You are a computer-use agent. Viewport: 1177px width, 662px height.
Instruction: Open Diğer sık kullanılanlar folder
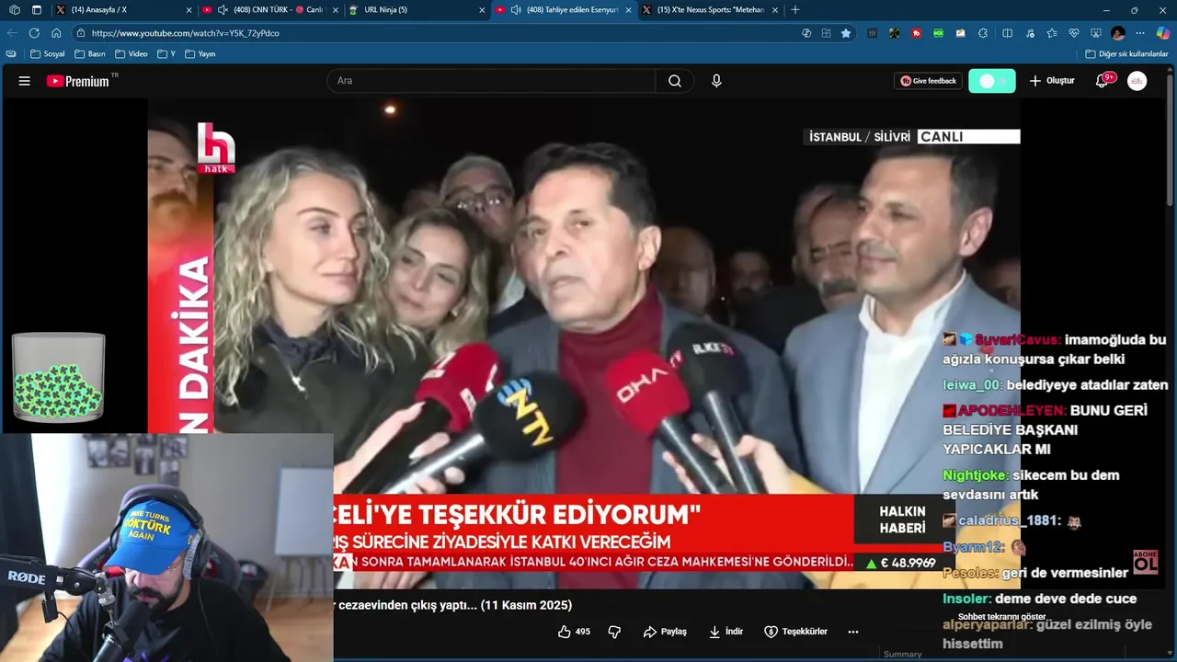point(1127,54)
